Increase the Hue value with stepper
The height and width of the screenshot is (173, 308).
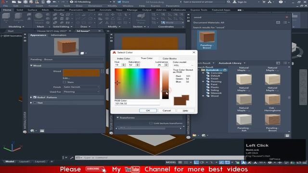[124, 64]
